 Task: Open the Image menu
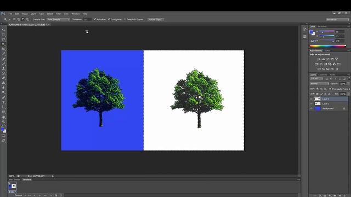(x=25, y=14)
